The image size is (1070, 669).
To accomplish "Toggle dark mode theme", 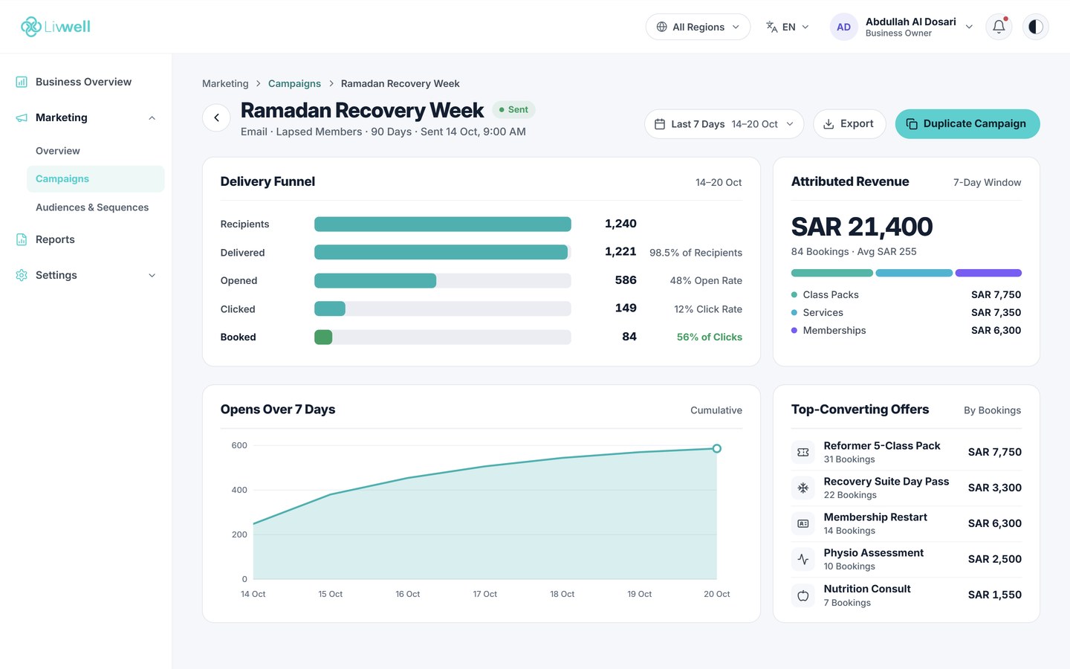I will pyautogui.click(x=1036, y=27).
